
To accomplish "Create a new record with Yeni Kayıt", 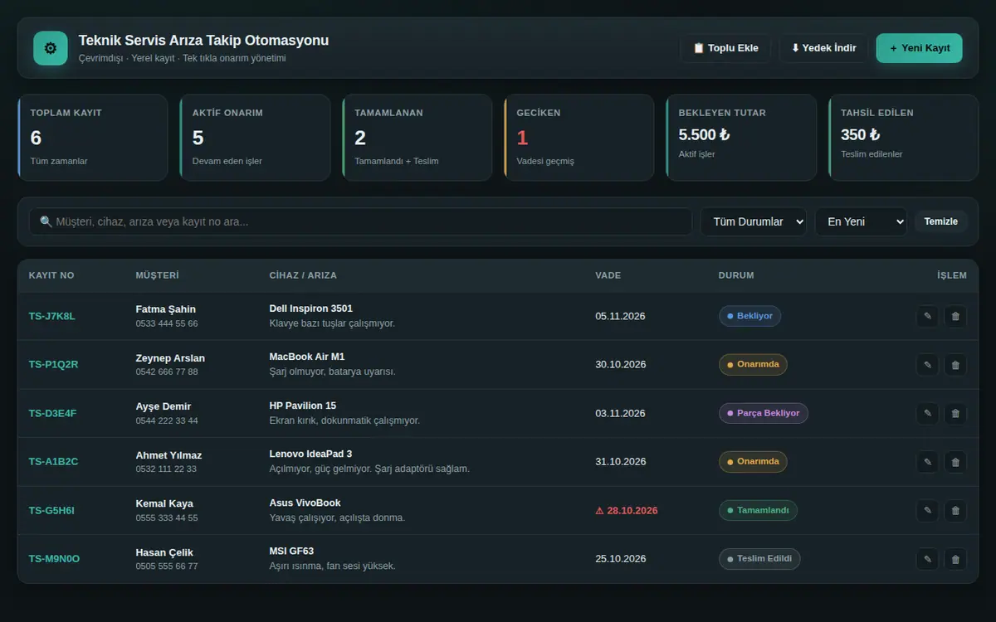I will click(920, 48).
